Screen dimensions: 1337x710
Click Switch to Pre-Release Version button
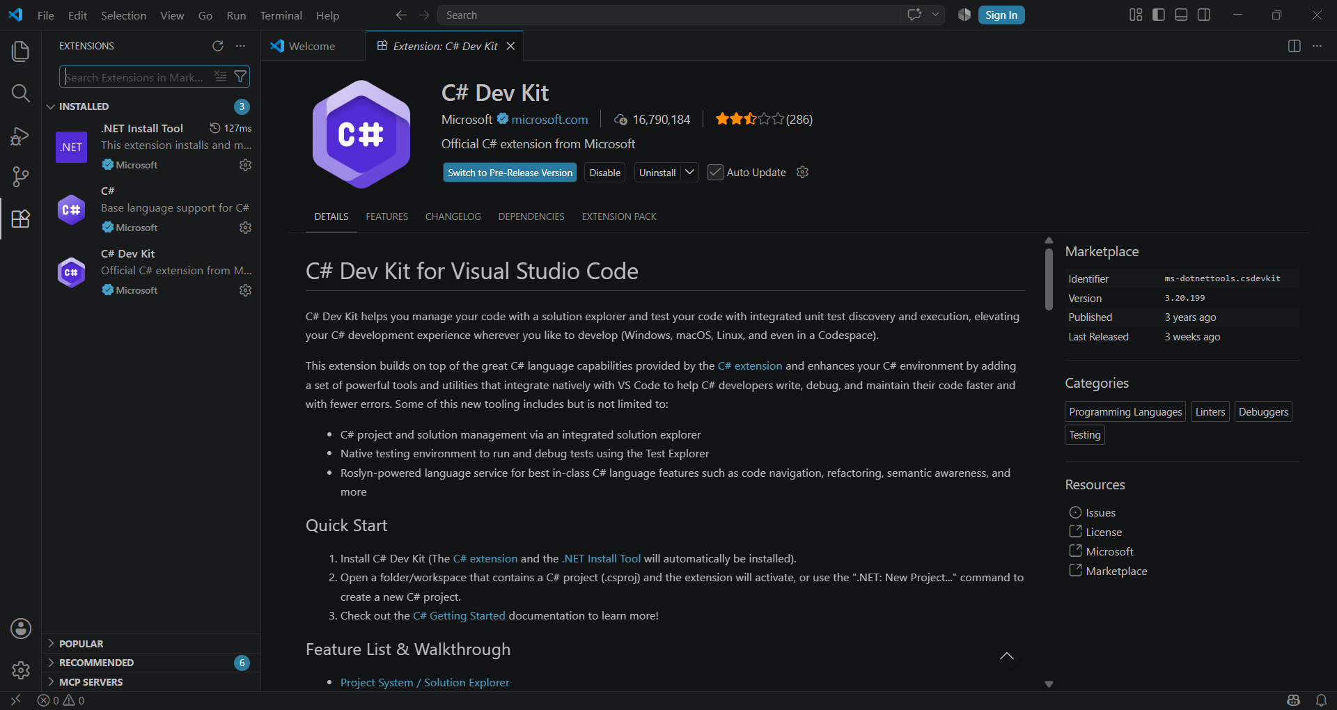[x=510, y=173]
